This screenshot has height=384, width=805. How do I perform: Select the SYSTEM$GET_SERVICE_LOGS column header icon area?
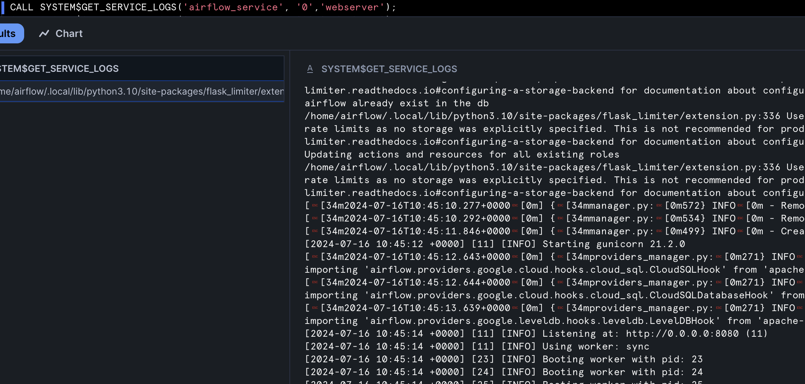[59, 69]
